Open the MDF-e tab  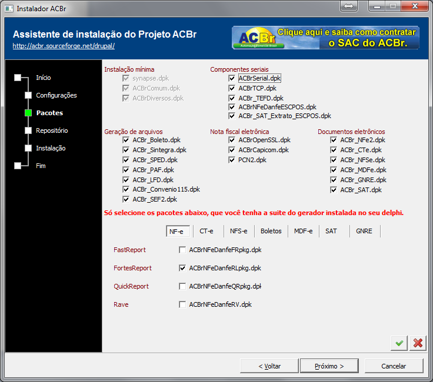click(303, 231)
